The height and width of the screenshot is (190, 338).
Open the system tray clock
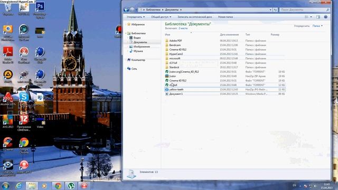[326, 186]
